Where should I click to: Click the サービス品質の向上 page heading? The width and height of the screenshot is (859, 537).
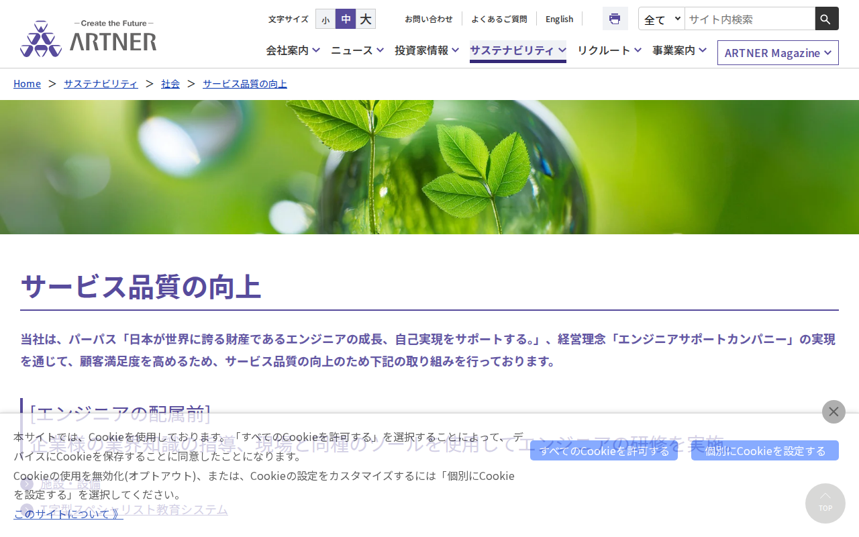coord(141,286)
